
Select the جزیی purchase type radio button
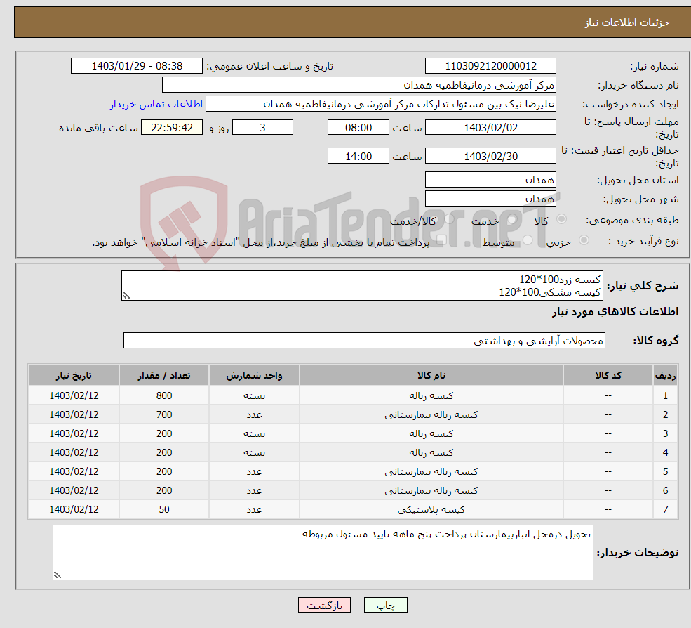584,240
